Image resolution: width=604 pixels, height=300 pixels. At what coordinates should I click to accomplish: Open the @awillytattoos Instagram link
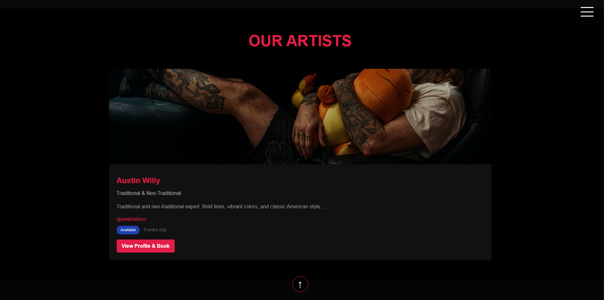[x=131, y=219]
